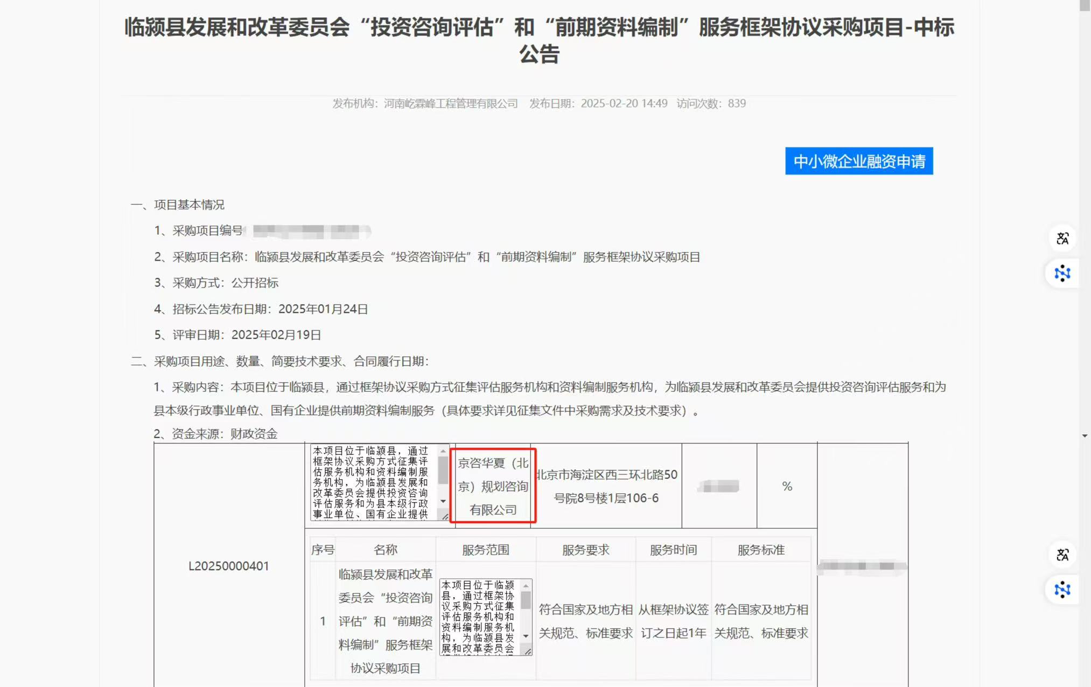Click the publish date 2025-02-20 14:49
This screenshot has height=687, width=1091.
[624, 103]
